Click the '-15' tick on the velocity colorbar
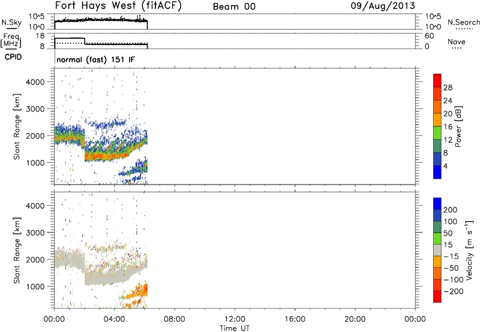Viewport: 480px width, 332px height. point(451,256)
